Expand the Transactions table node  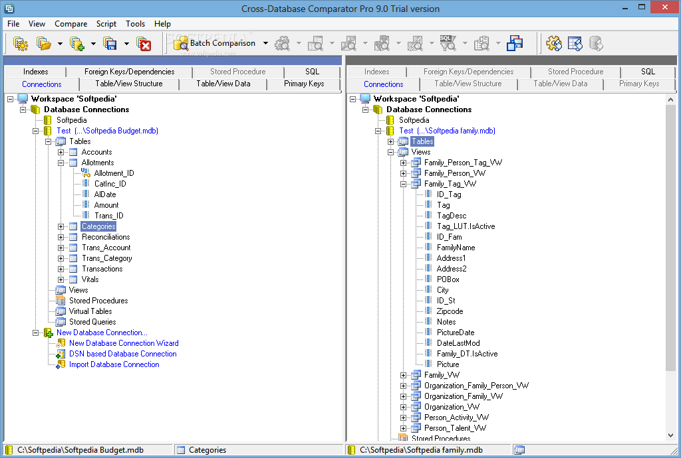pos(61,269)
